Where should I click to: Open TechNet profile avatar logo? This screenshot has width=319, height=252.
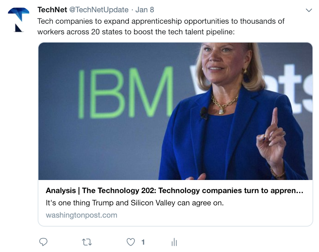pos(18,20)
